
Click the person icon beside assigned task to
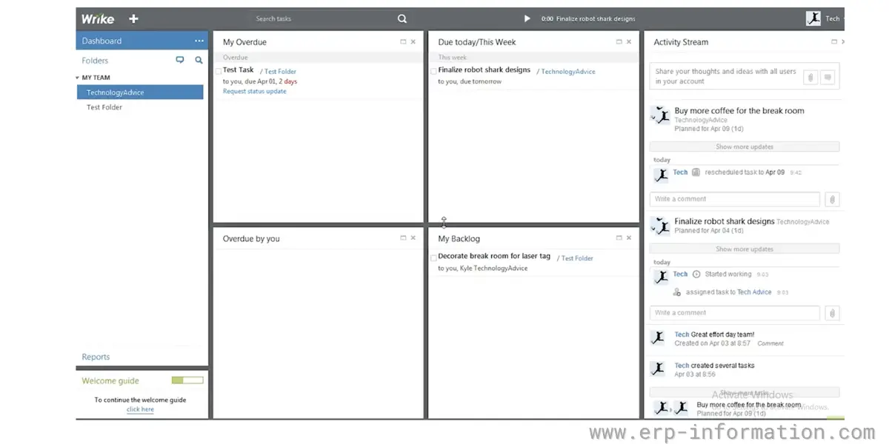[x=677, y=292]
